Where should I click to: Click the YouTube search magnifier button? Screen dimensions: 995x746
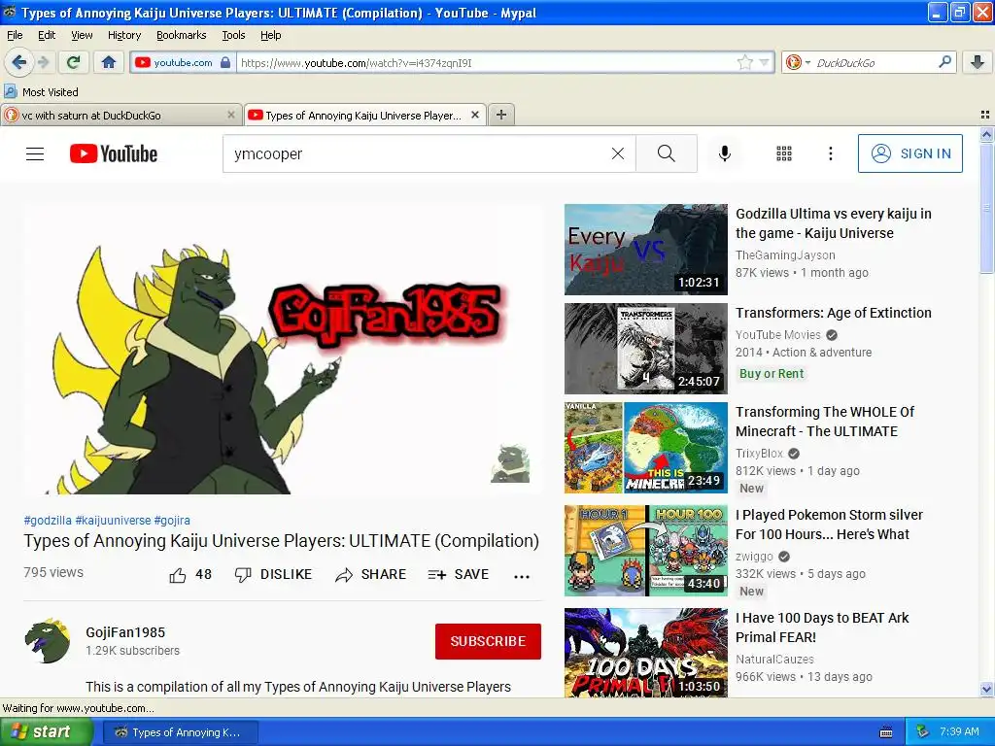pyautogui.click(x=667, y=153)
